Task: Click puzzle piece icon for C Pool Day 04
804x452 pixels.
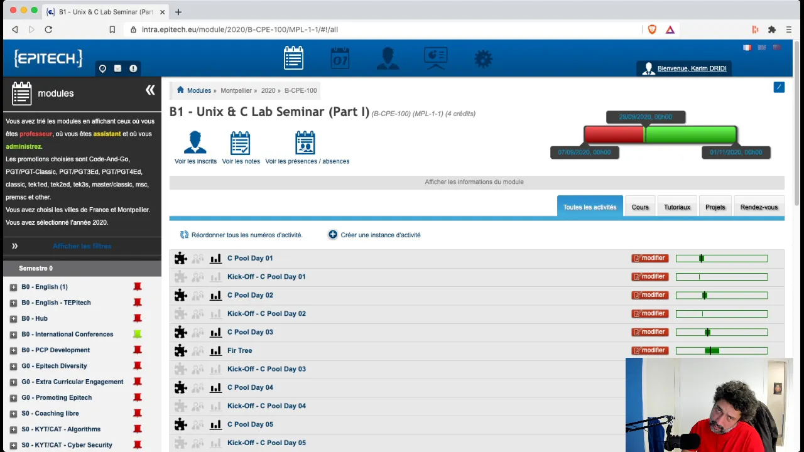Action: [x=181, y=387]
